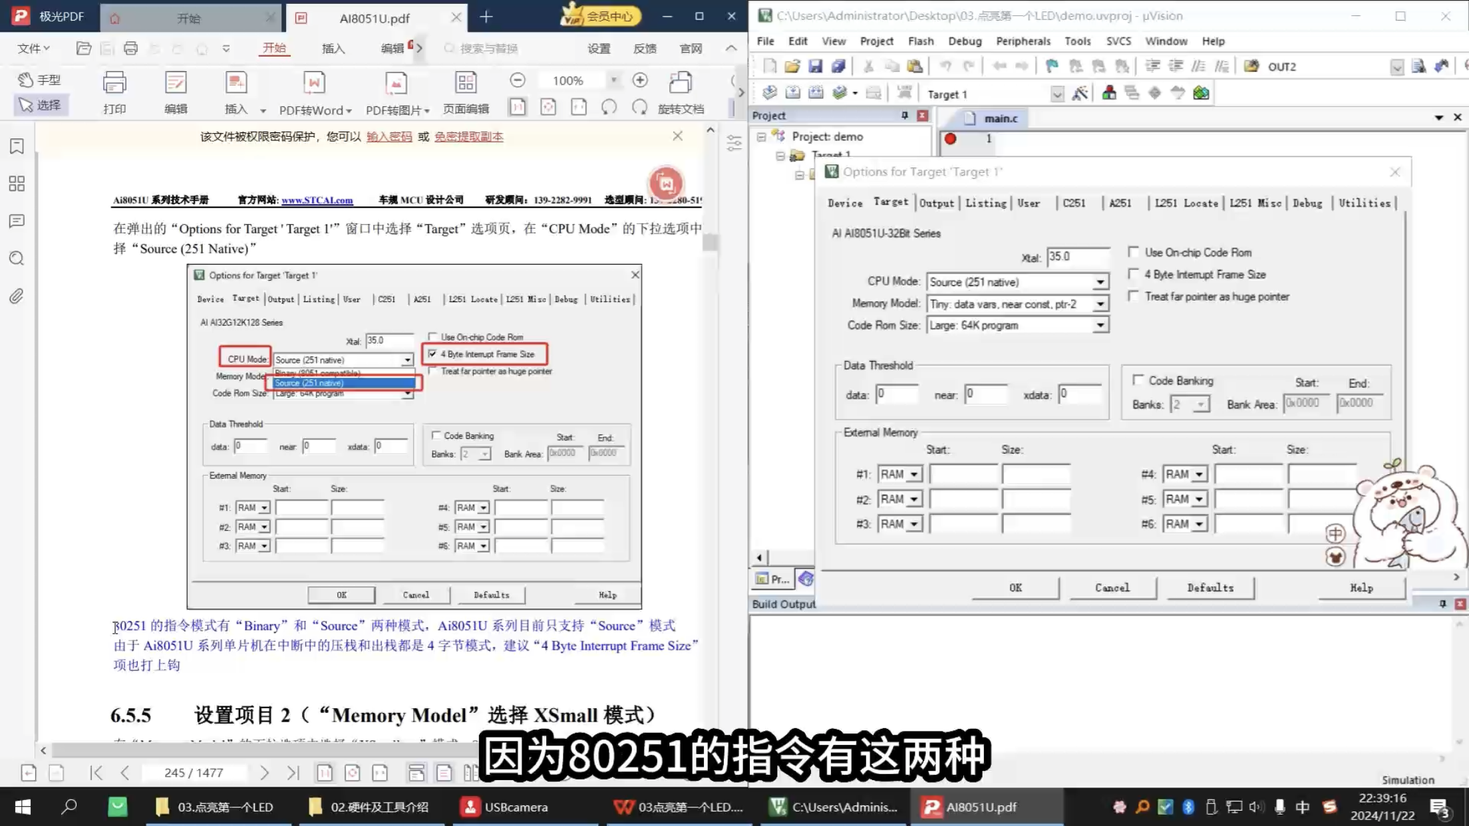Click the data threshold input field
The width and height of the screenshot is (1469, 826).
click(x=897, y=394)
